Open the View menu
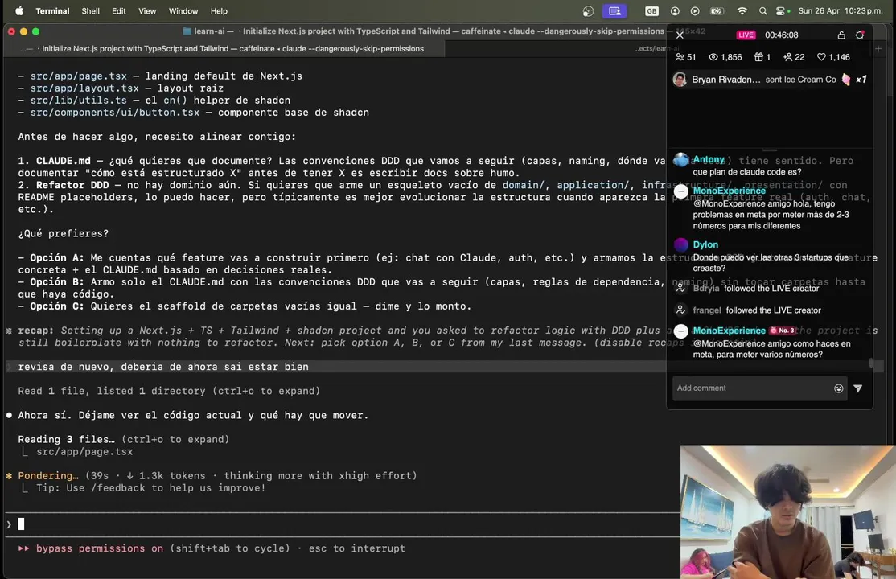 click(x=147, y=11)
